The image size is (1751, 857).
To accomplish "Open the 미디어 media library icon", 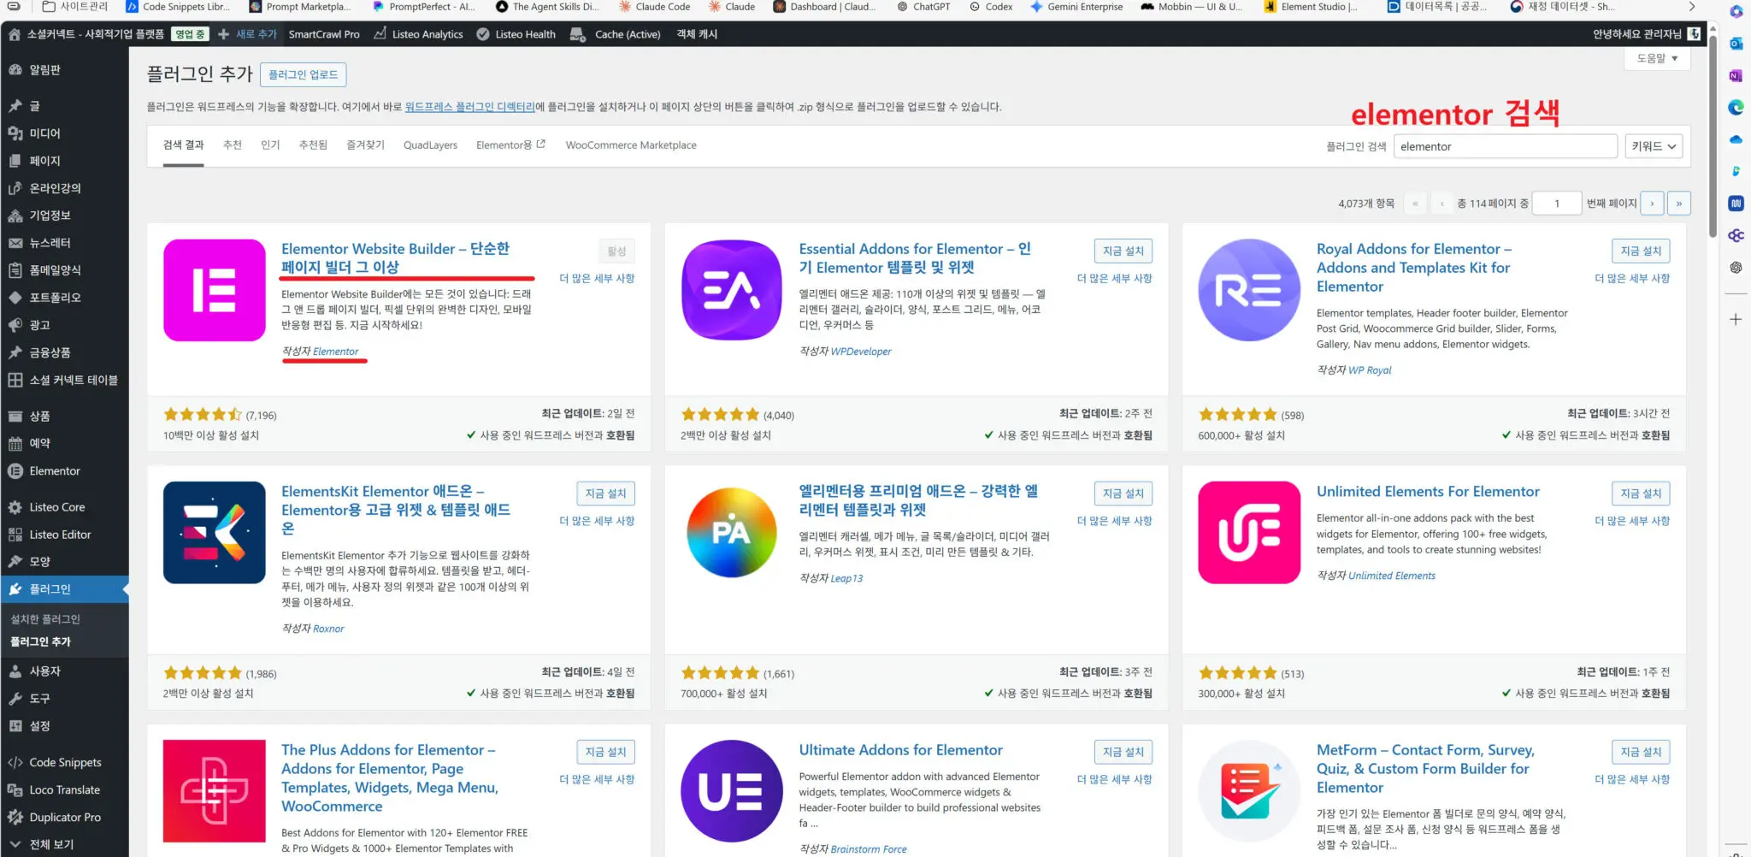I will [15, 133].
